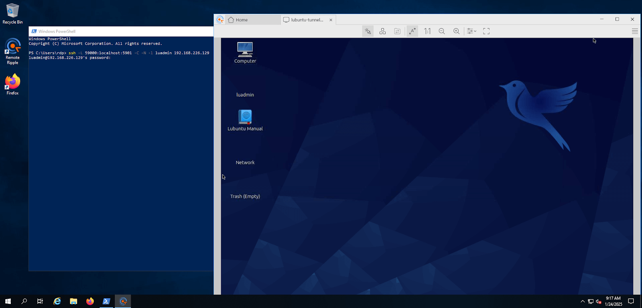Screen dimensions: 642x308
Task: Open the remote actions shapes icon
Action: click(x=382, y=31)
